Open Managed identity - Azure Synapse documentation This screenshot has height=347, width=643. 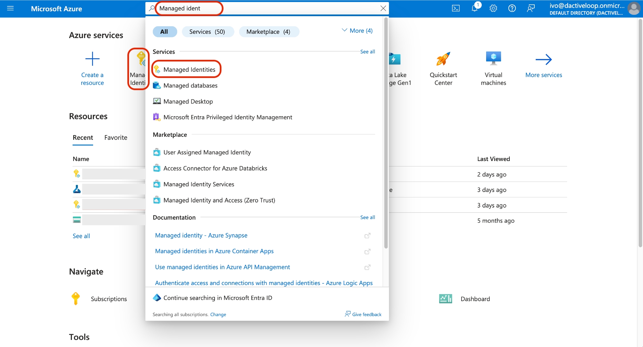[201, 235]
